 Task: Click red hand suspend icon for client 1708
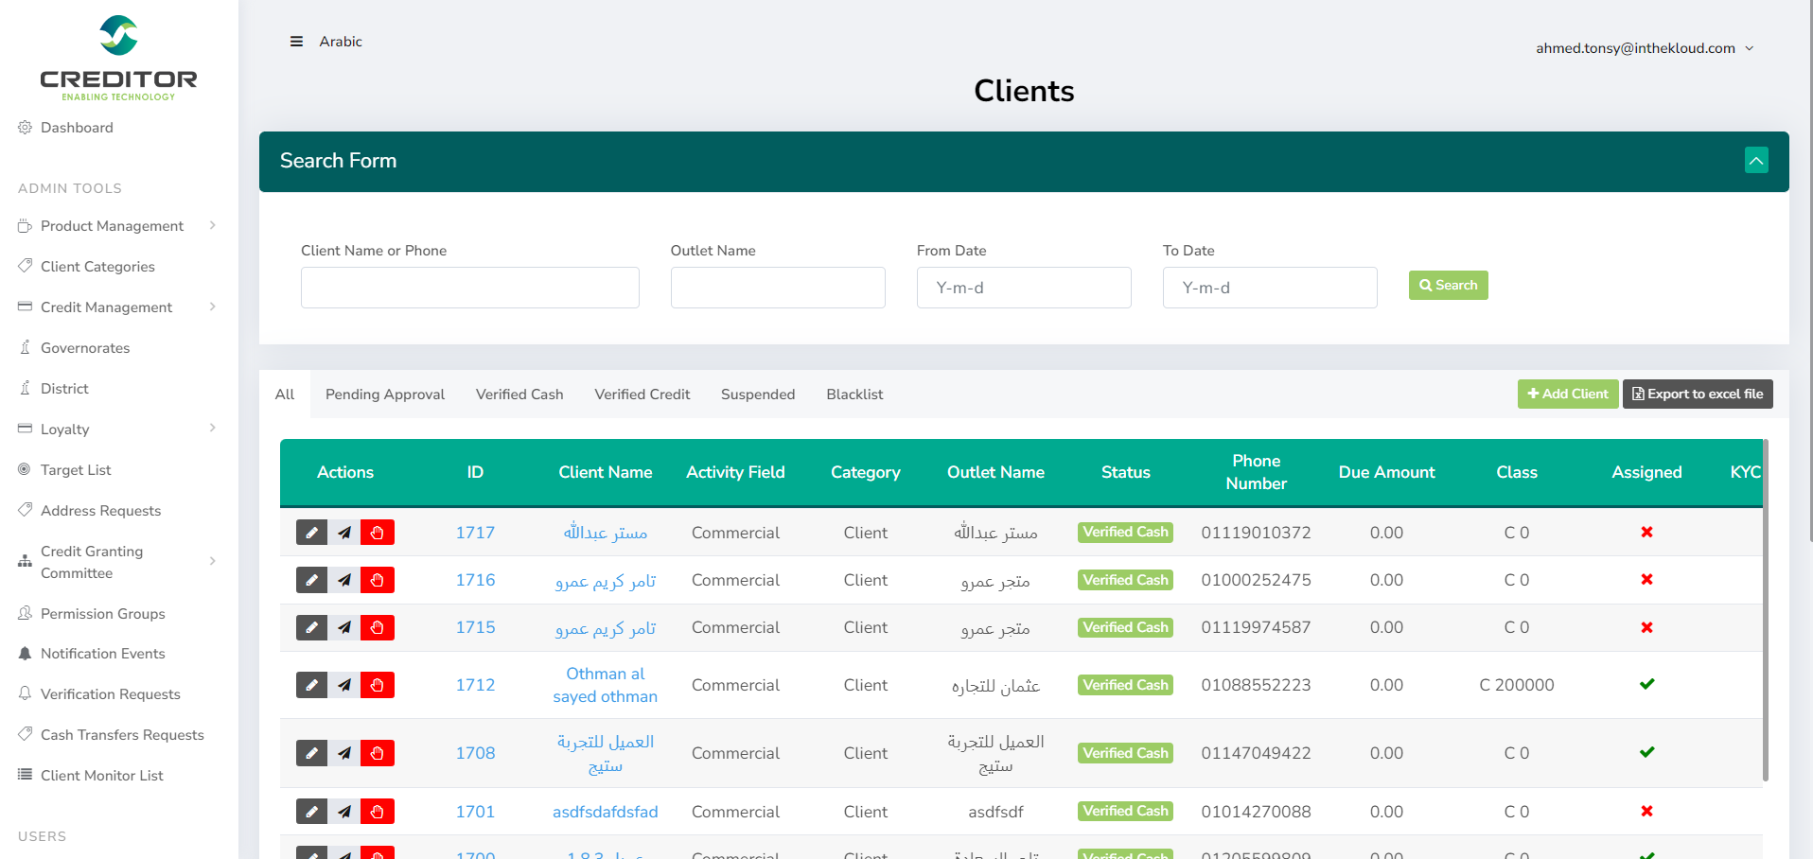point(378,753)
